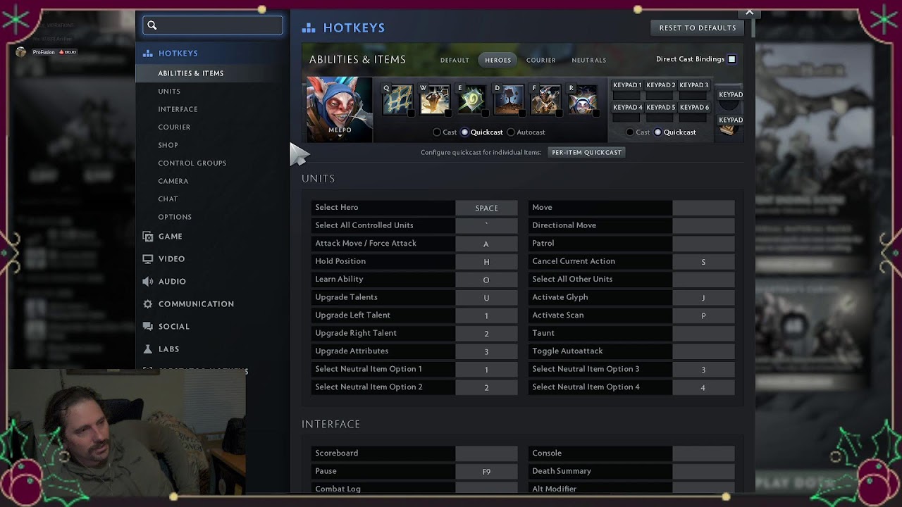Jump to Courier in the sidebar
Viewport: 902px width, 507px height.
tap(174, 127)
